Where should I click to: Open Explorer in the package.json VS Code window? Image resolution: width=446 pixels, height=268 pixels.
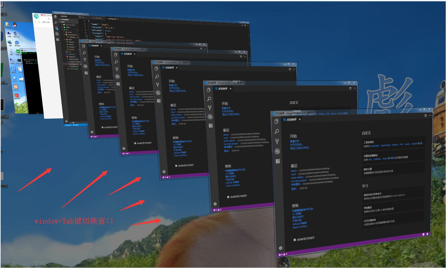55,16
